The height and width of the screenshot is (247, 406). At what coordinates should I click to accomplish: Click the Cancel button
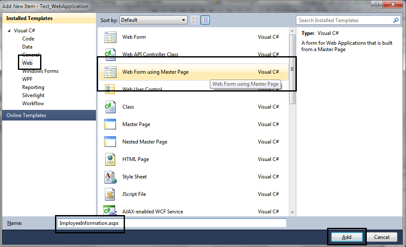(382, 237)
